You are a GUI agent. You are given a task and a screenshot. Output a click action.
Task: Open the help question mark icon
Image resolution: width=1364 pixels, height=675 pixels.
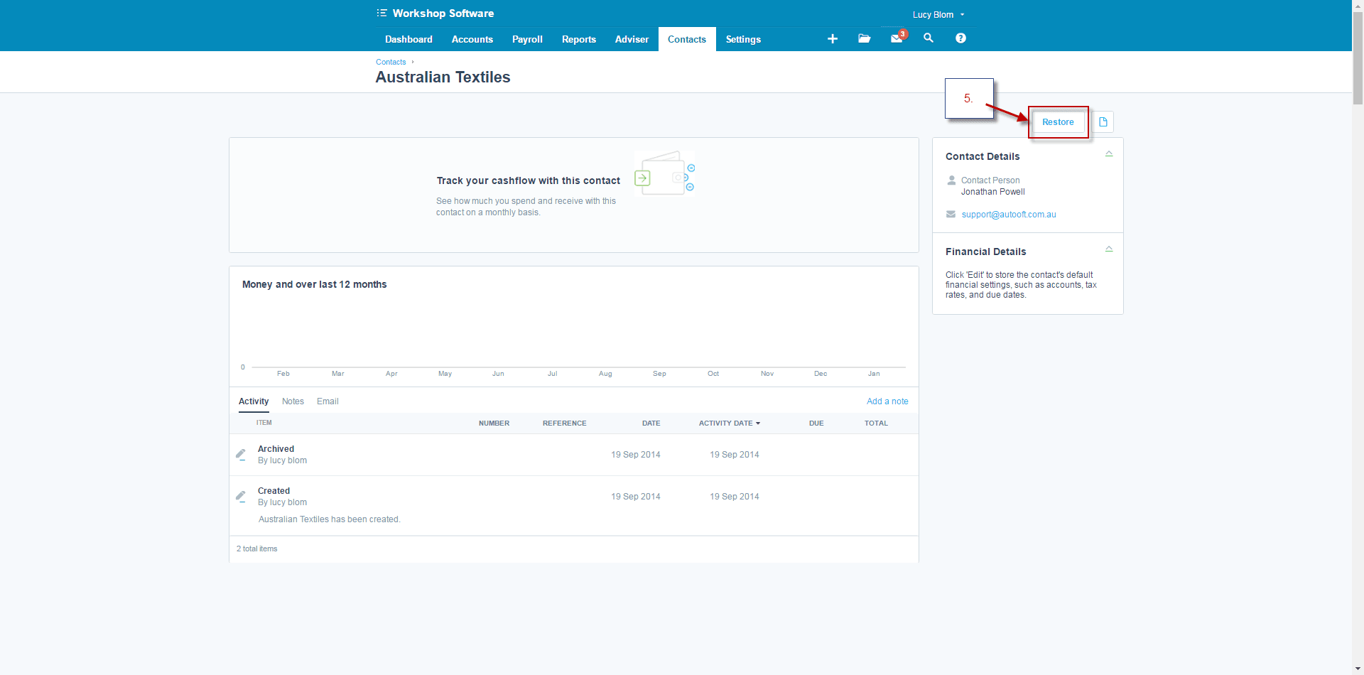(960, 38)
